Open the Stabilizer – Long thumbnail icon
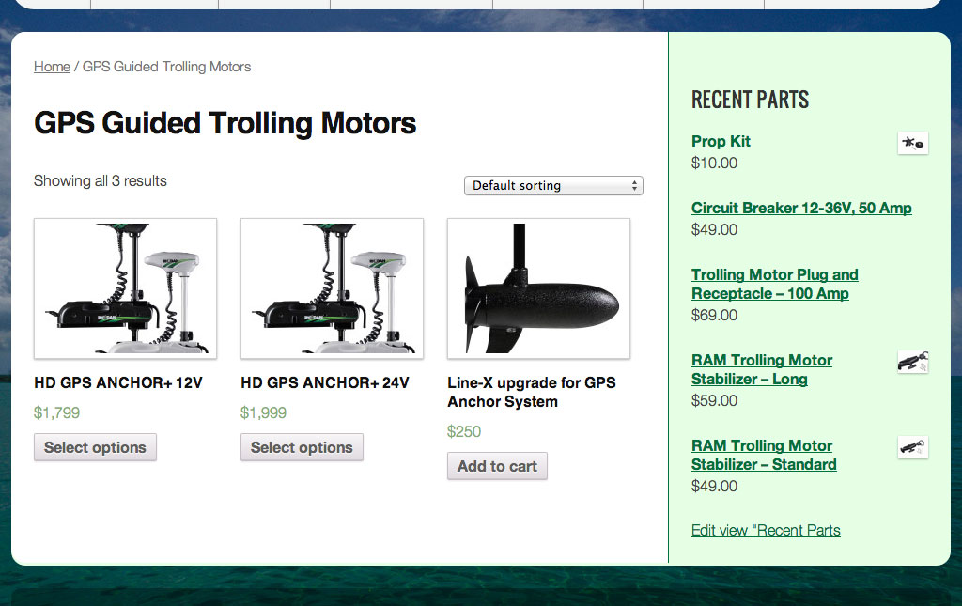The image size is (962, 606). click(913, 362)
